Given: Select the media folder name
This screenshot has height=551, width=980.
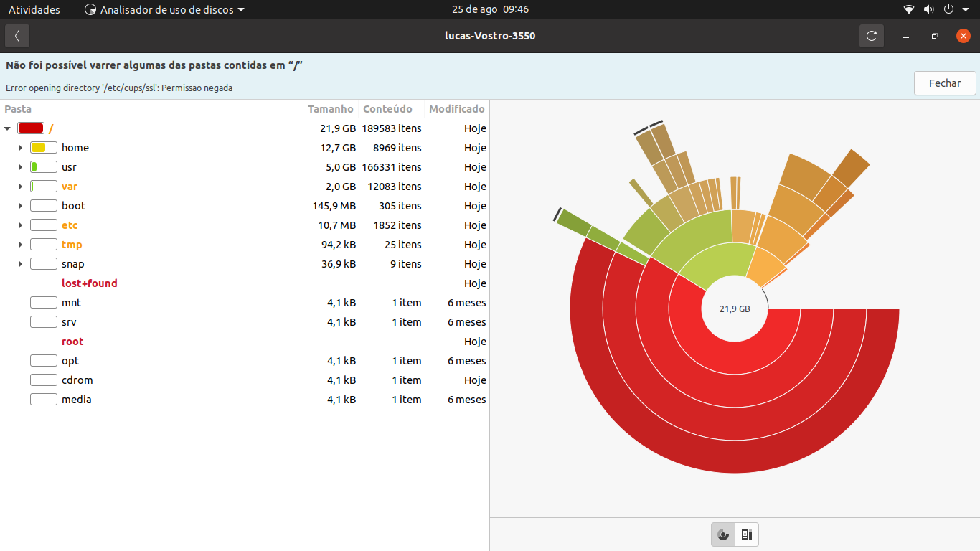Looking at the screenshot, I should 77,400.
